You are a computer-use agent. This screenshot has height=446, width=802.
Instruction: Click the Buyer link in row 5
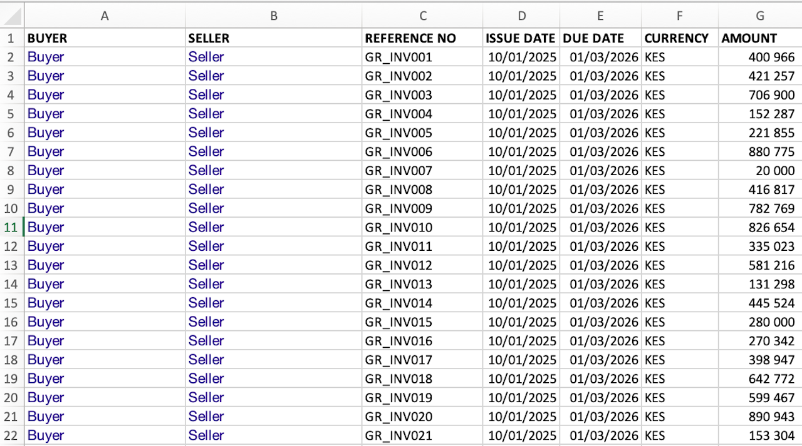point(46,114)
